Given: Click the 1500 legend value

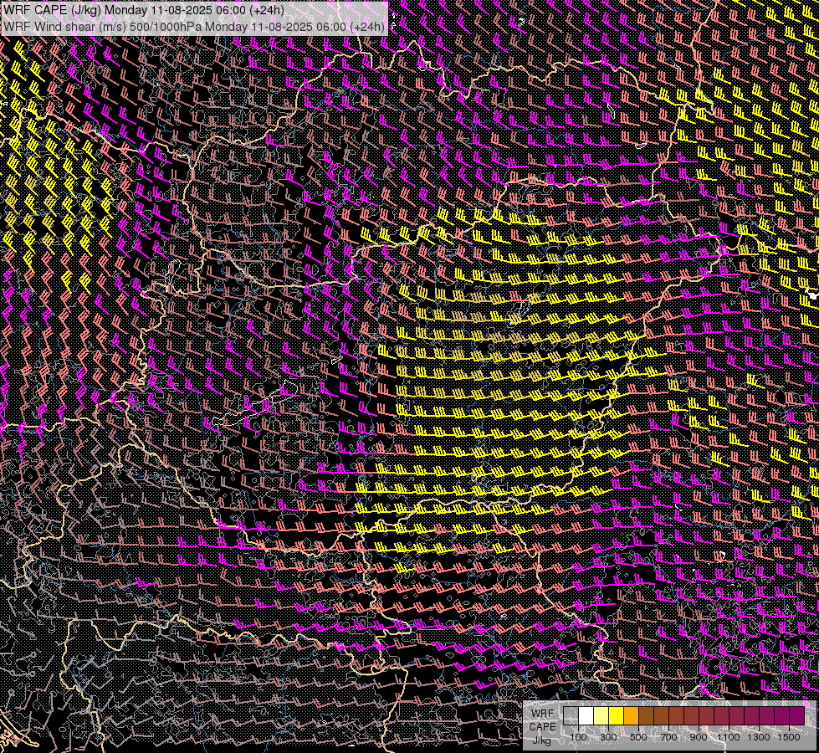Looking at the screenshot, I should [789, 737].
